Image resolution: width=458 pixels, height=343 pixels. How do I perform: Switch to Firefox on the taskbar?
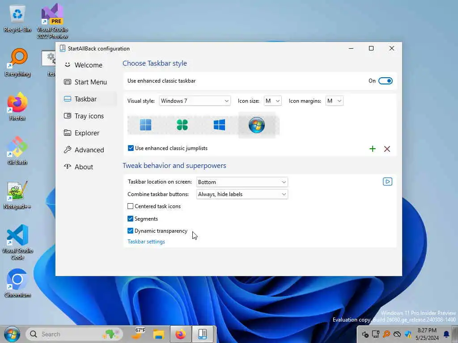(181, 334)
